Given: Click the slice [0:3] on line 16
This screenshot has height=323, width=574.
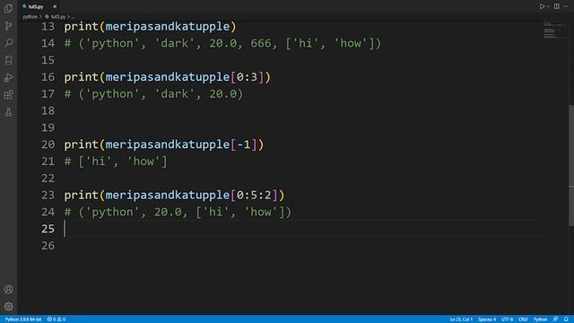Looking at the screenshot, I should pyautogui.click(x=248, y=77).
